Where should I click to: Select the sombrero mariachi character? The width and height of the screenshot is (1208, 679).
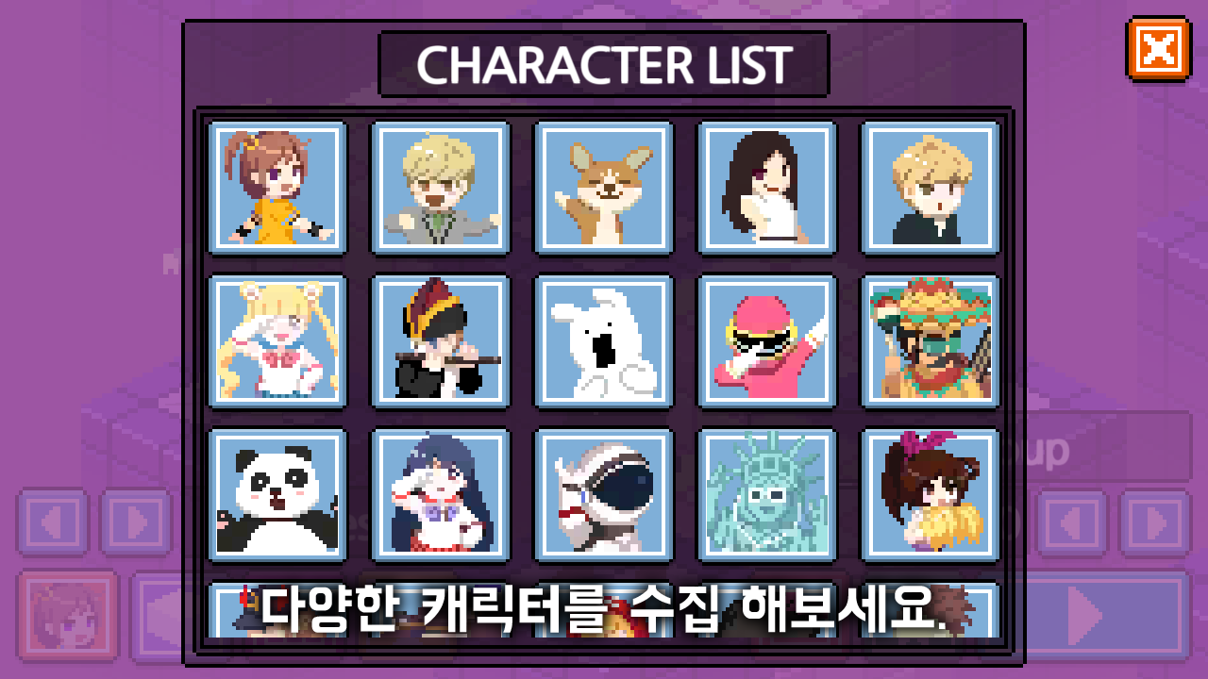point(931,341)
